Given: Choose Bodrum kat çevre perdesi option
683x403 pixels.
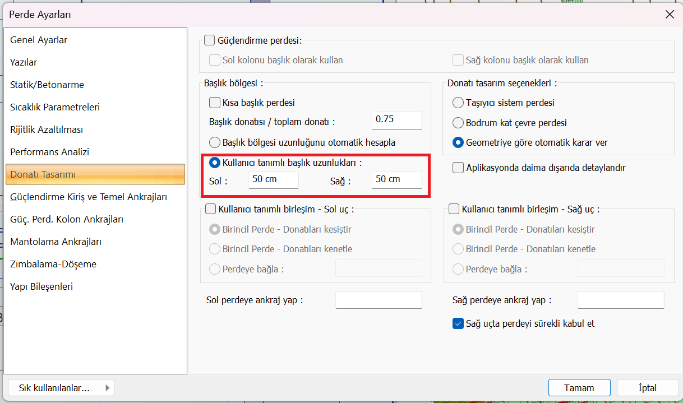Looking at the screenshot, I should click(458, 123).
